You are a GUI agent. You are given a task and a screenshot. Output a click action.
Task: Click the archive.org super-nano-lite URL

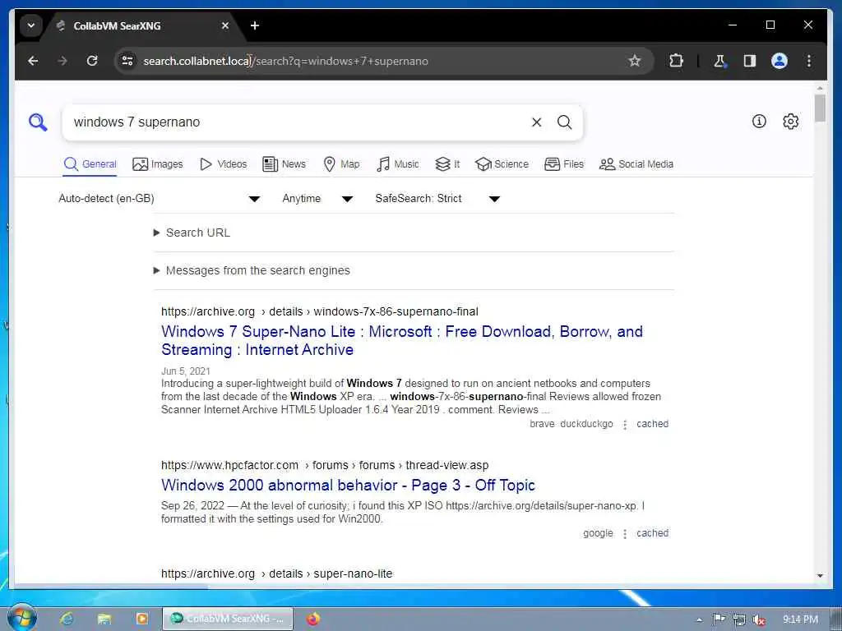(x=276, y=573)
